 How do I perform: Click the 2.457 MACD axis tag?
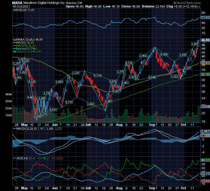[x=205, y=132]
